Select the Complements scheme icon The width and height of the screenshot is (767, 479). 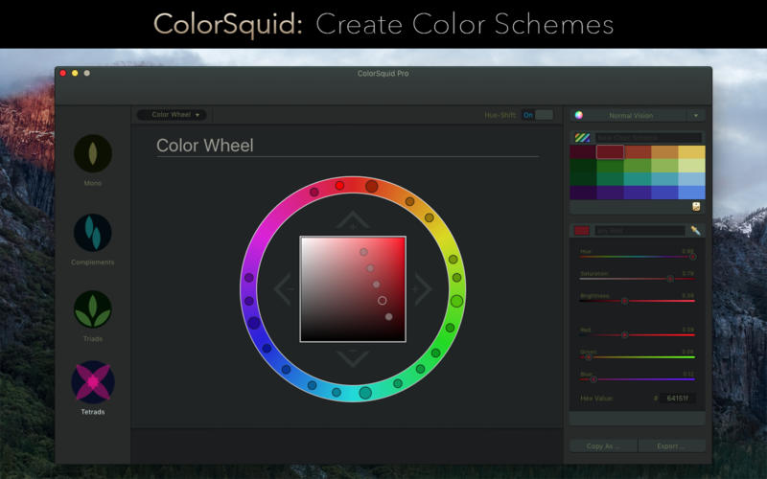click(92, 233)
